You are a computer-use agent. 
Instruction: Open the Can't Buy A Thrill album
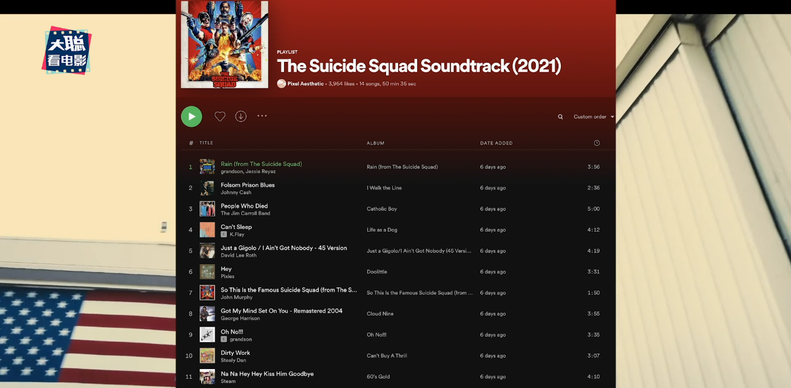(x=387, y=356)
